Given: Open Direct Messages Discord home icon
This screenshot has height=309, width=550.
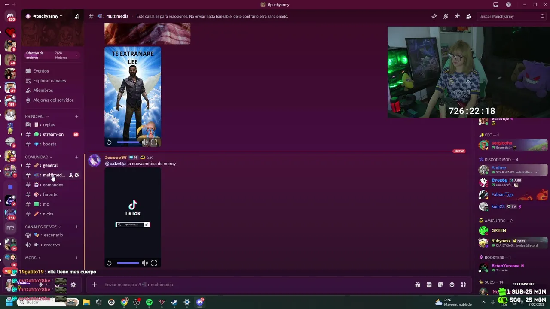Looking at the screenshot, I should (x=10, y=16).
